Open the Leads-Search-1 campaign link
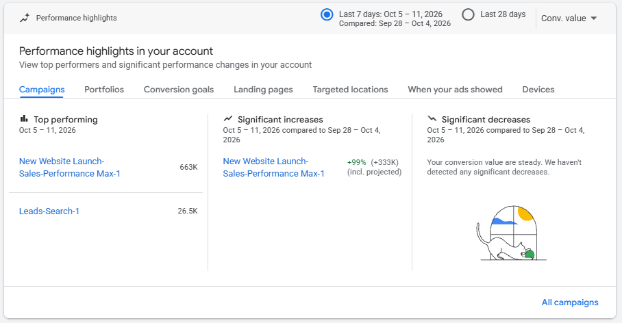The image size is (622, 323). click(49, 211)
